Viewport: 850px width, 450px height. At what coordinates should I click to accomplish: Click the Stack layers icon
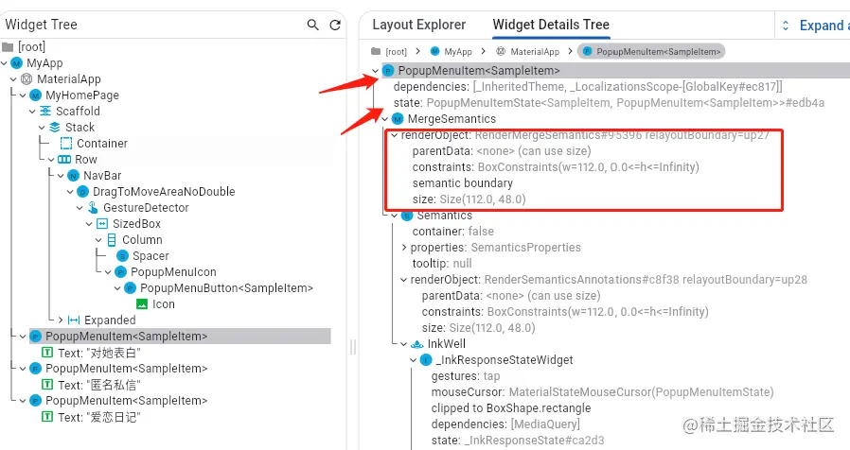[55, 128]
